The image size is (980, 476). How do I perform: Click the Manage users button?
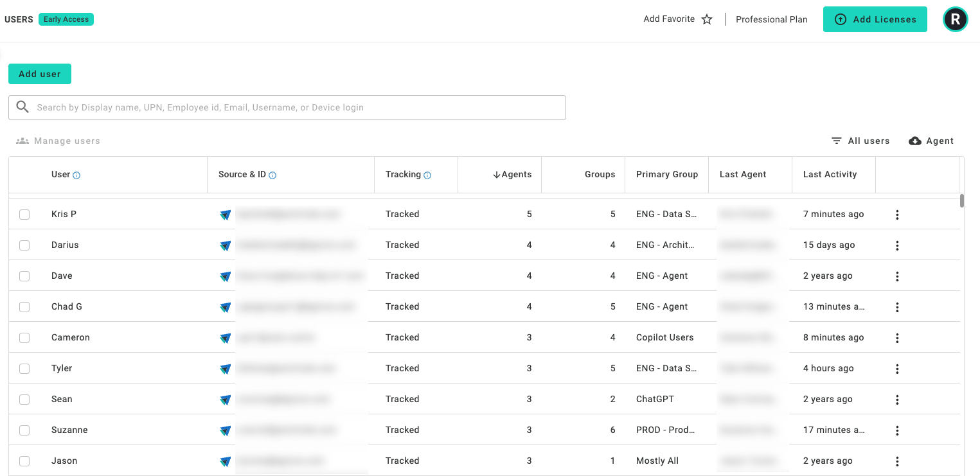58,141
